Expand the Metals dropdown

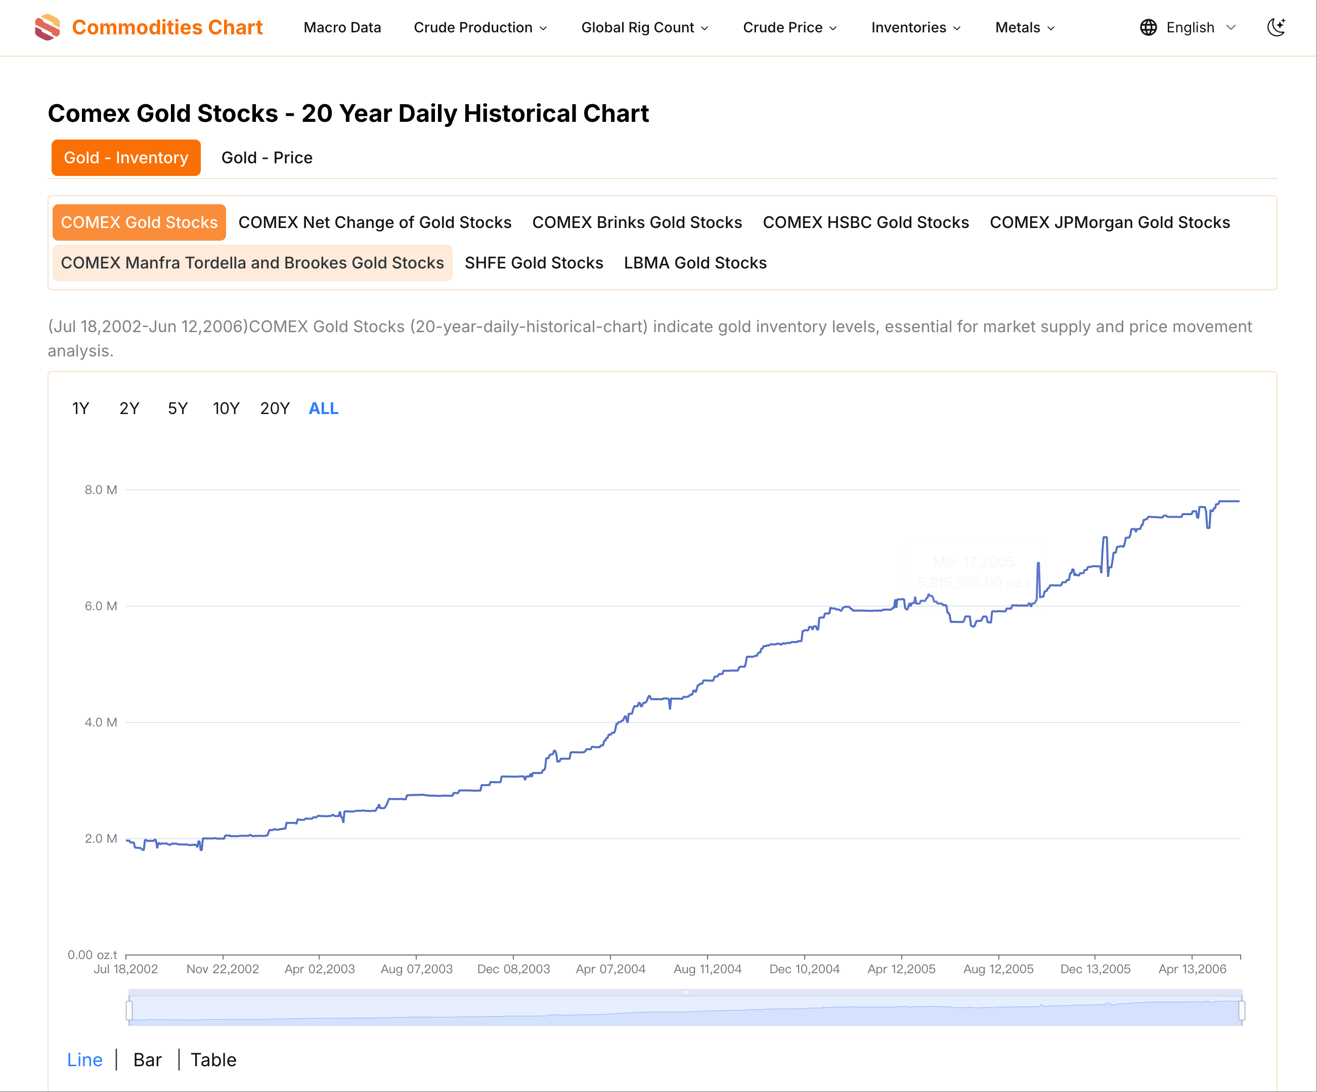1025,28
